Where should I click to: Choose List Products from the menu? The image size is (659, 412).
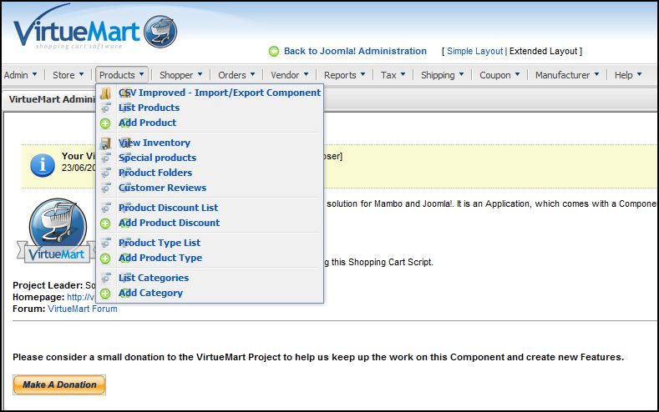click(x=149, y=108)
